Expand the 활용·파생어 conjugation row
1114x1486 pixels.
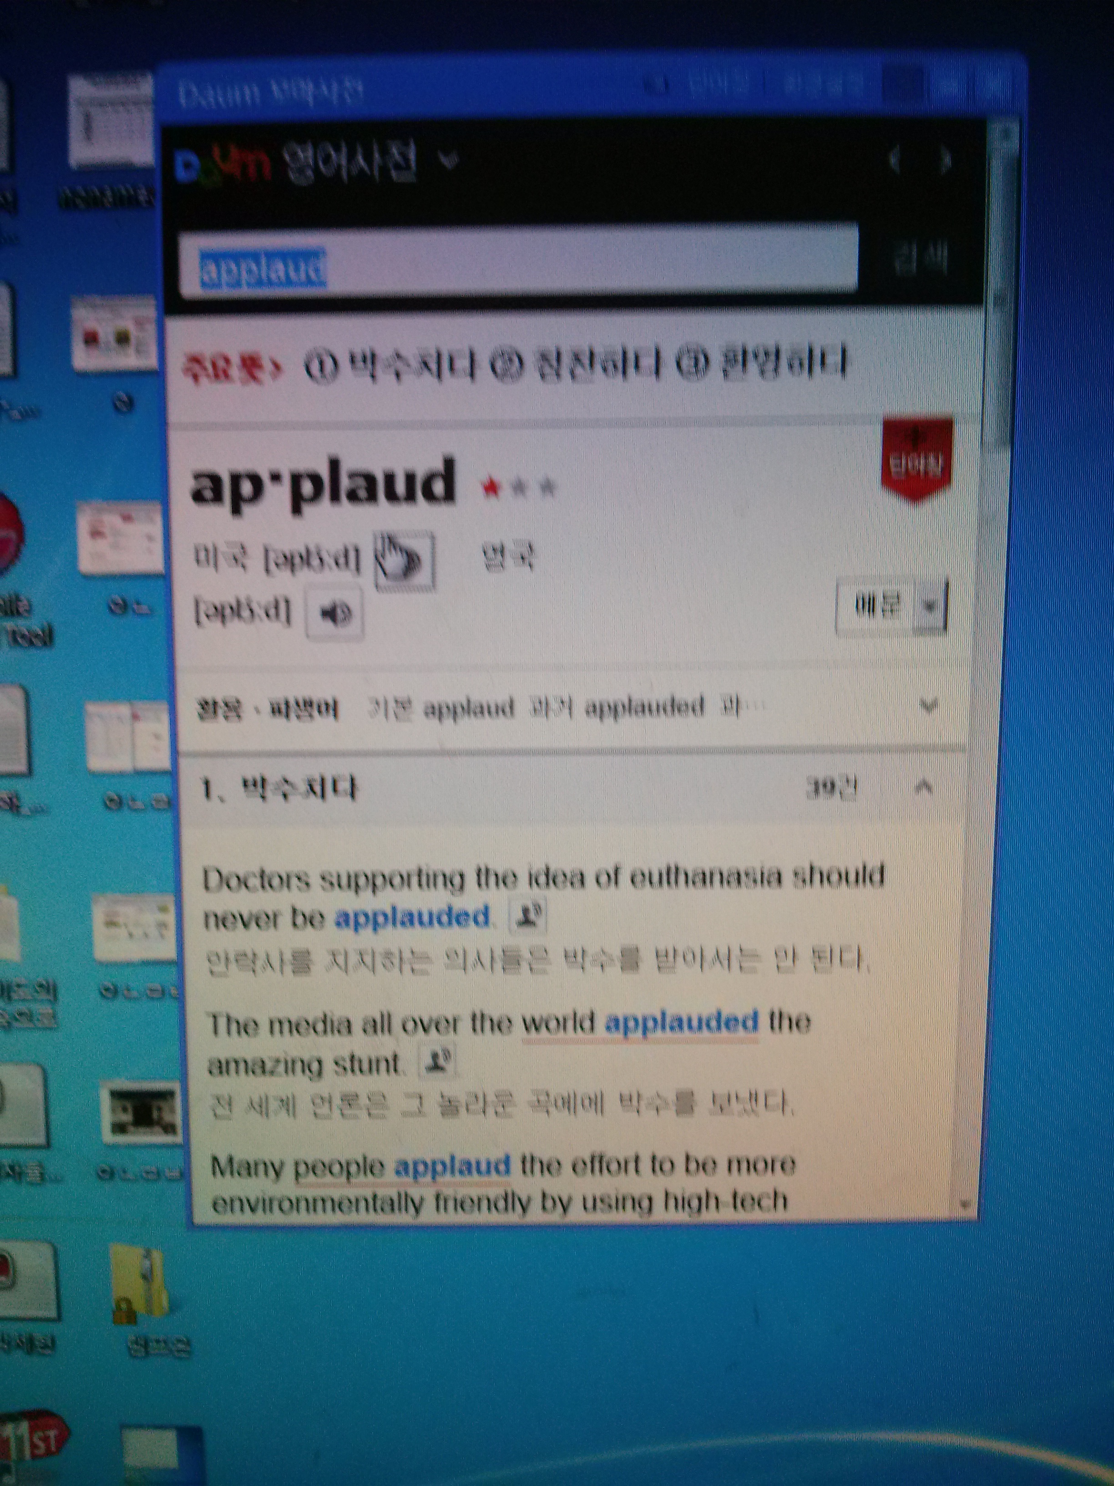point(928,706)
